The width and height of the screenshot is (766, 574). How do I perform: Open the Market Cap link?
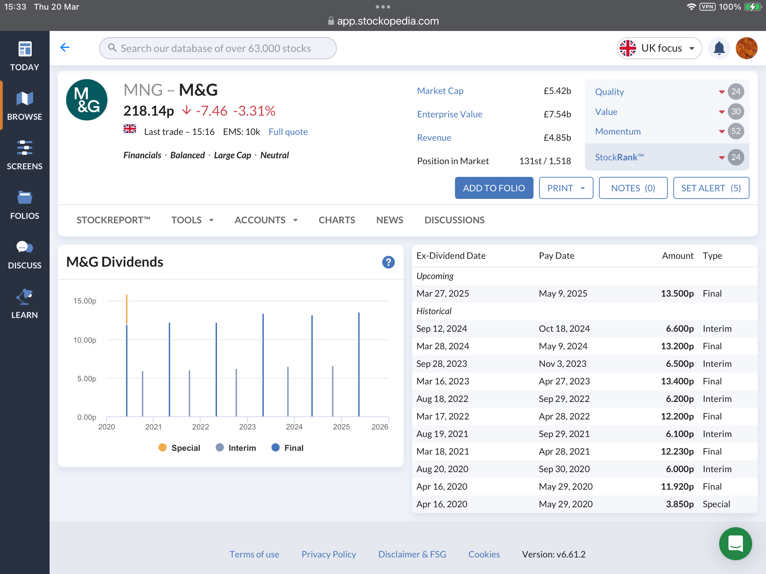point(440,91)
